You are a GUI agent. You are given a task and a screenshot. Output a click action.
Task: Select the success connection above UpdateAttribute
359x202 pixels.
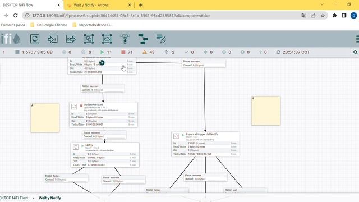click(x=103, y=88)
